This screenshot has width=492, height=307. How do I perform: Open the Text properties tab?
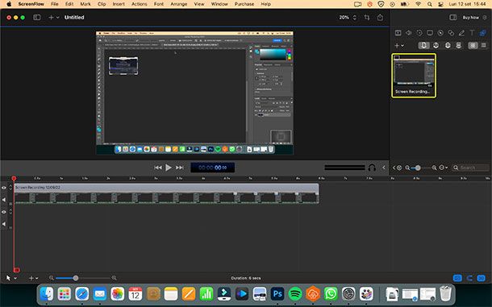[x=472, y=32]
